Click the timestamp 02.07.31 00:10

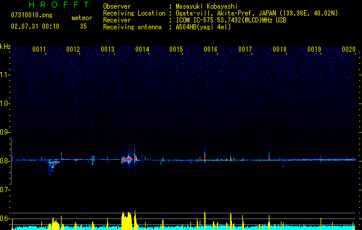[x=35, y=26]
